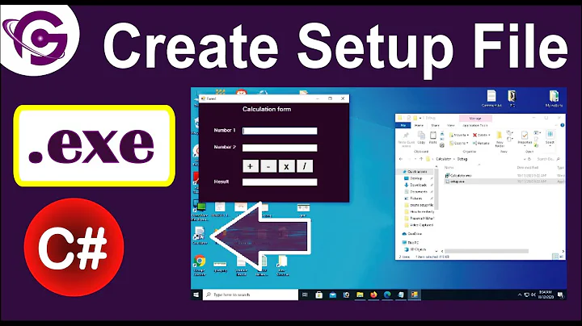Sort files by the Name column header
This screenshot has height=326, width=582.
click(449, 168)
